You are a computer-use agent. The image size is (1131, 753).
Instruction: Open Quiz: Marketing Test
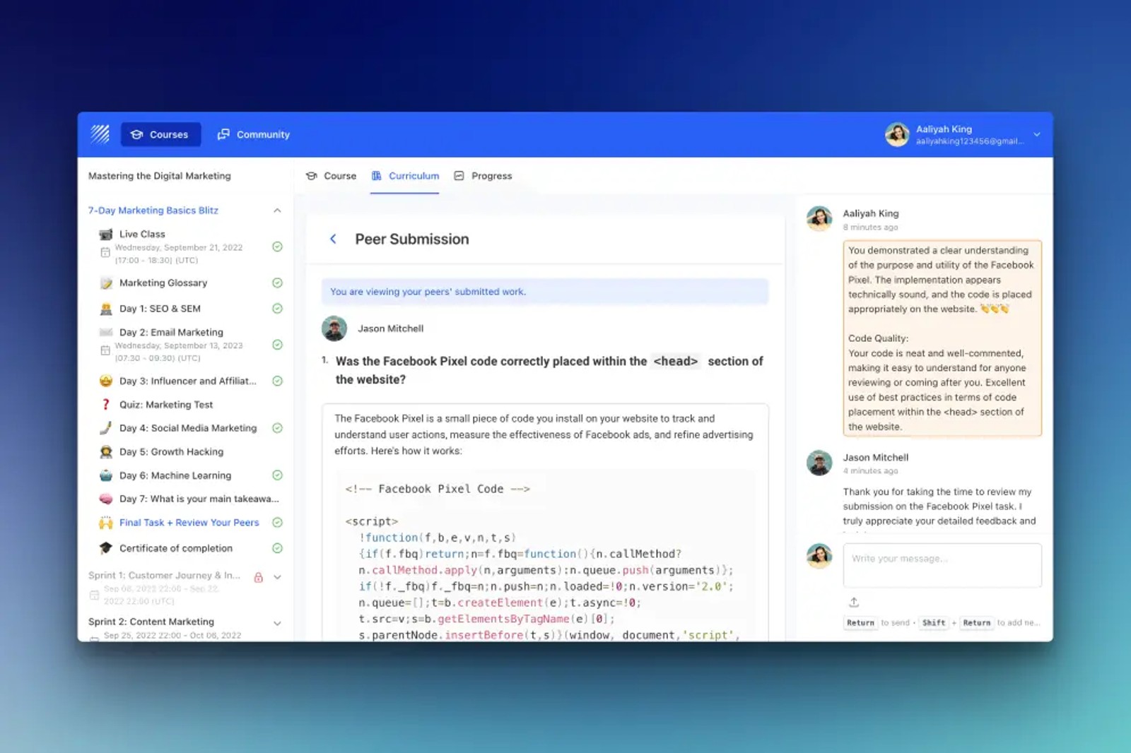(166, 405)
